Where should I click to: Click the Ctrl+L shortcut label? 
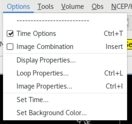tap(114, 73)
